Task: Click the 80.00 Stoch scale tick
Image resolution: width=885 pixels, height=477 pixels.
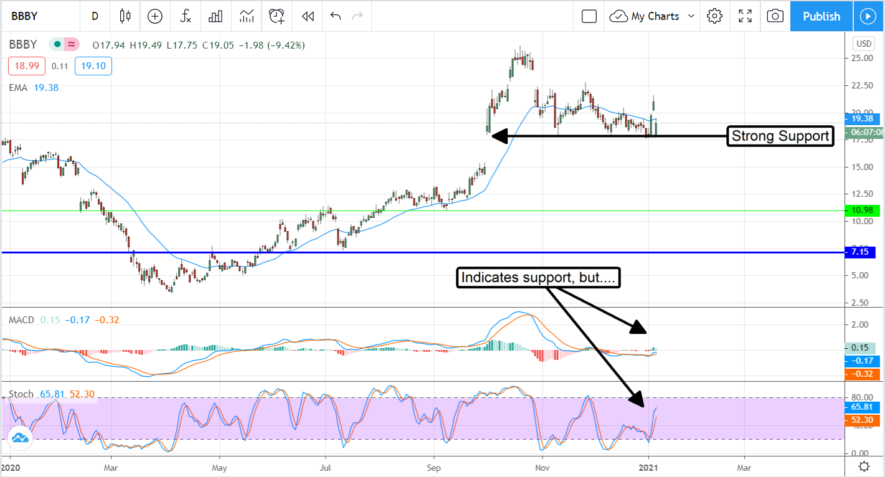Action: [863, 397]
